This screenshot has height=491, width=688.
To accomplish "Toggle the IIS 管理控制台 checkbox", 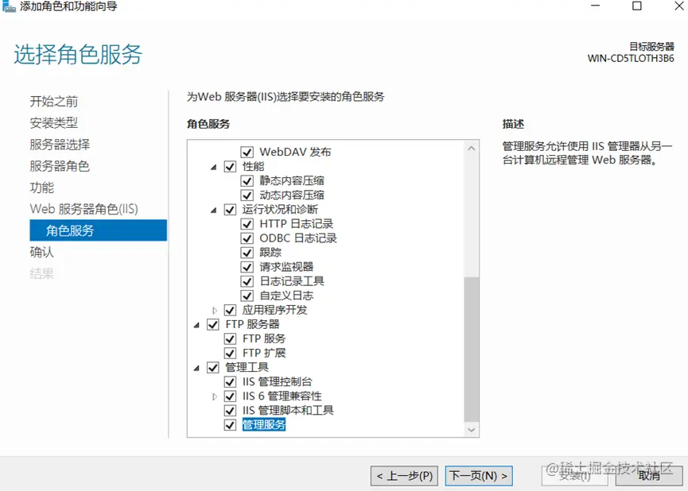I will pyautogui.click(x=230, y=382).
